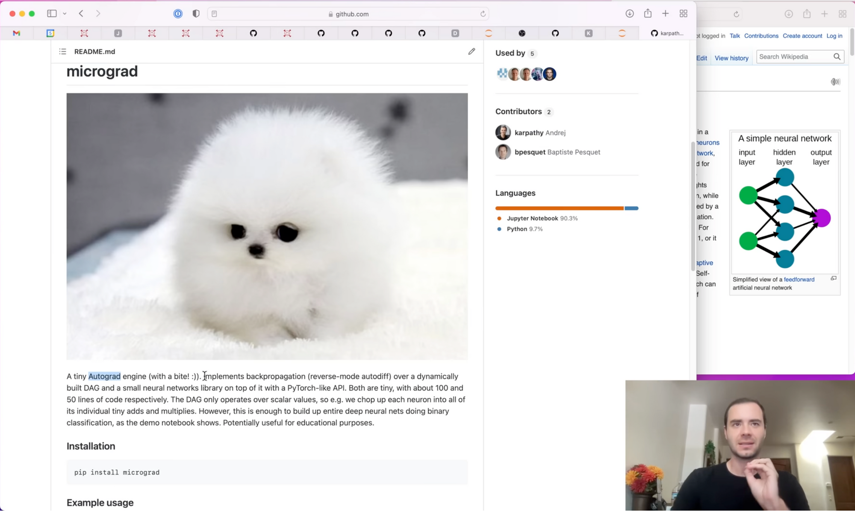Click the Safari sidebar toggle icon

pos(52,14)
